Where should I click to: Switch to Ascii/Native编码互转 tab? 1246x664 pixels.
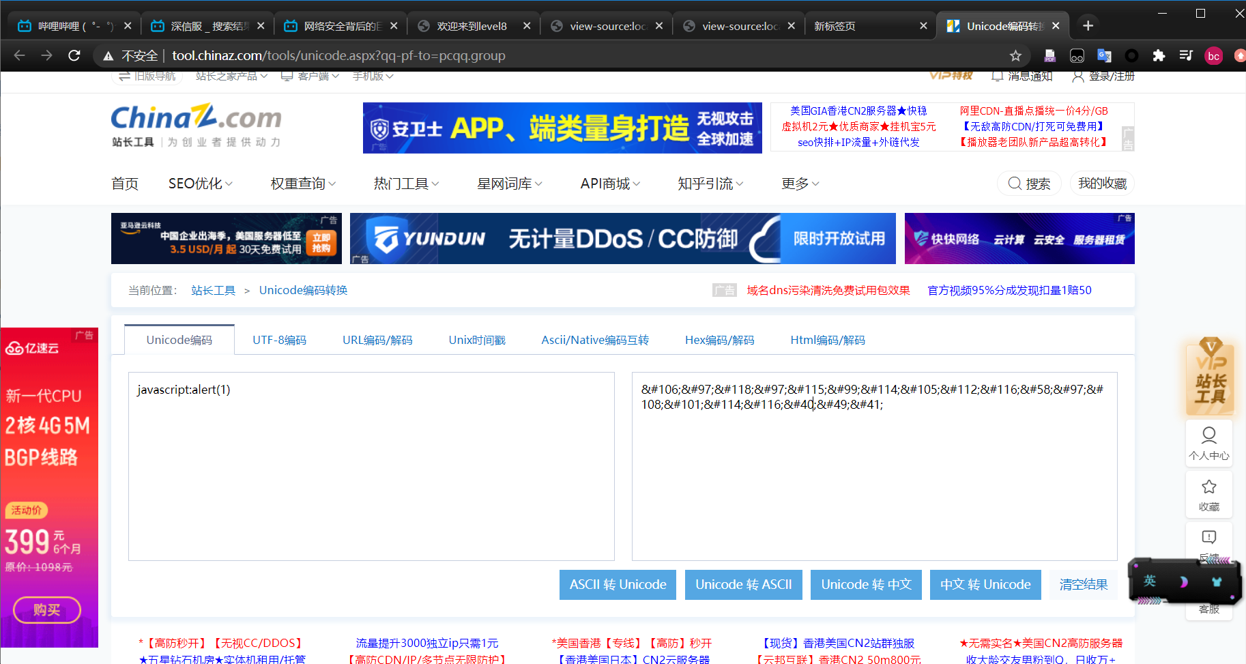coord(595,340)
